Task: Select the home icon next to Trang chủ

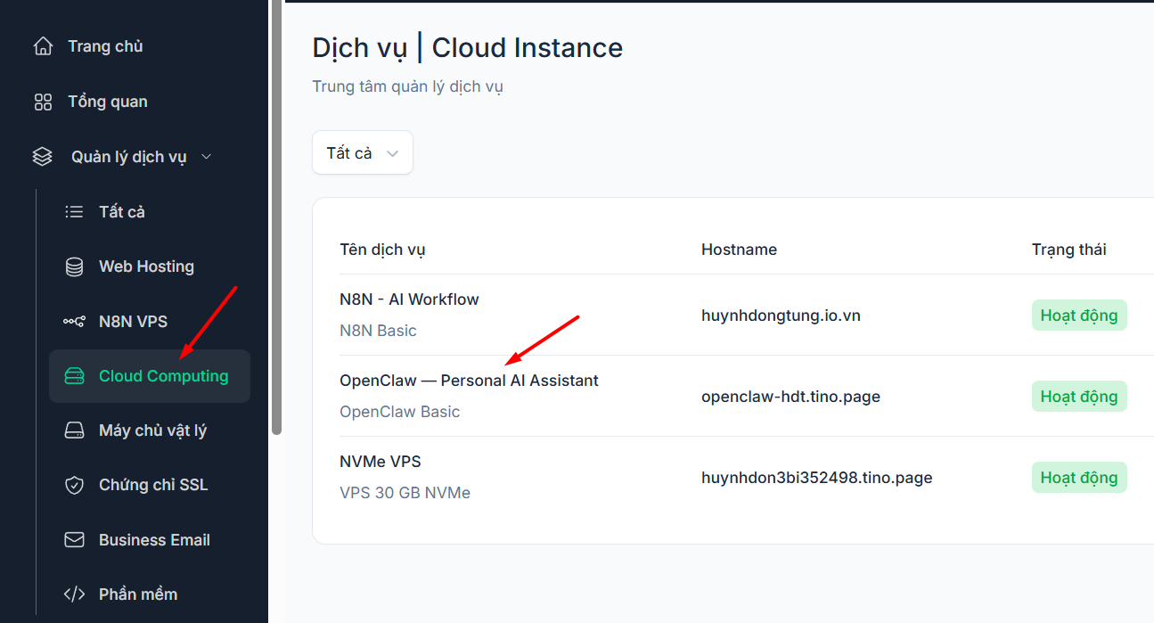Action: [x=42, y=45]
